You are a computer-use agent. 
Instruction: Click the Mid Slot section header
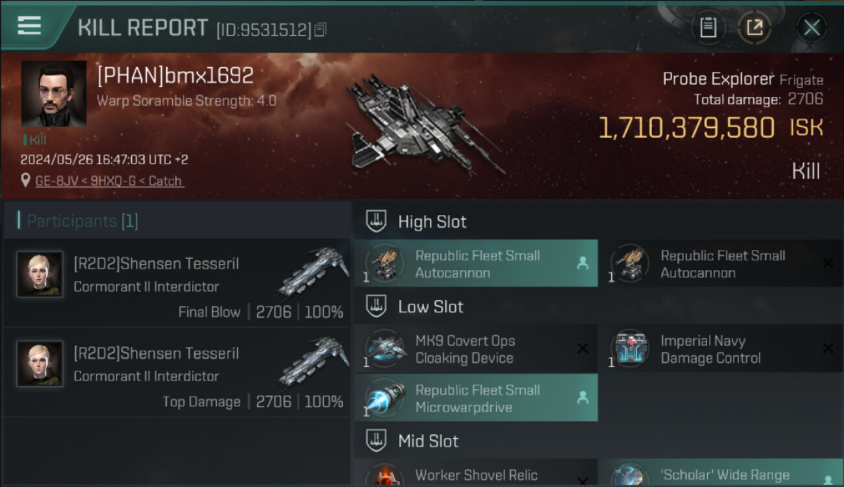428,442
